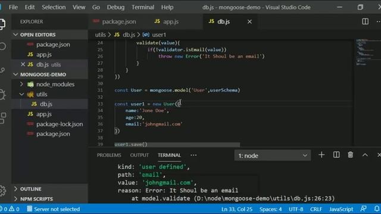Click the email value 'johngmail.com' in editor
Image resolution: width=381 pixels, height=214 pixels.
[163, 124]
